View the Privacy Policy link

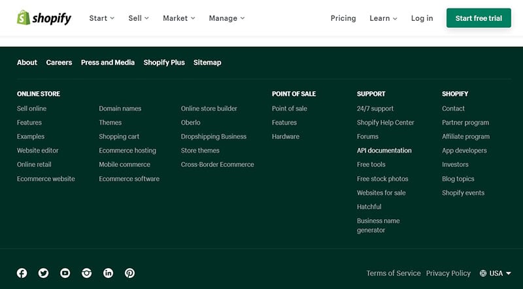tap(448, 273)
